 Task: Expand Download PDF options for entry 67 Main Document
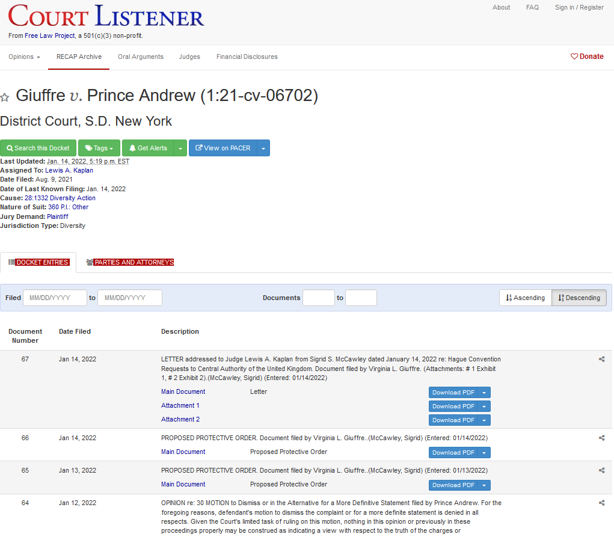click(484, 393)
